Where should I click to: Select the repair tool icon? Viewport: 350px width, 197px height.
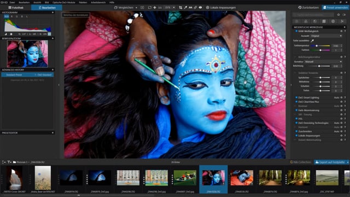click(x=195, y=8)
